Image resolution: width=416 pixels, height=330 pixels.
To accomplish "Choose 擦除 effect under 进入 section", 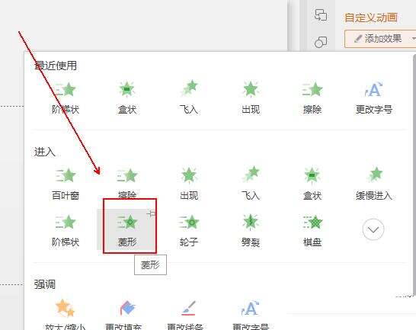I will click(127, 184).
